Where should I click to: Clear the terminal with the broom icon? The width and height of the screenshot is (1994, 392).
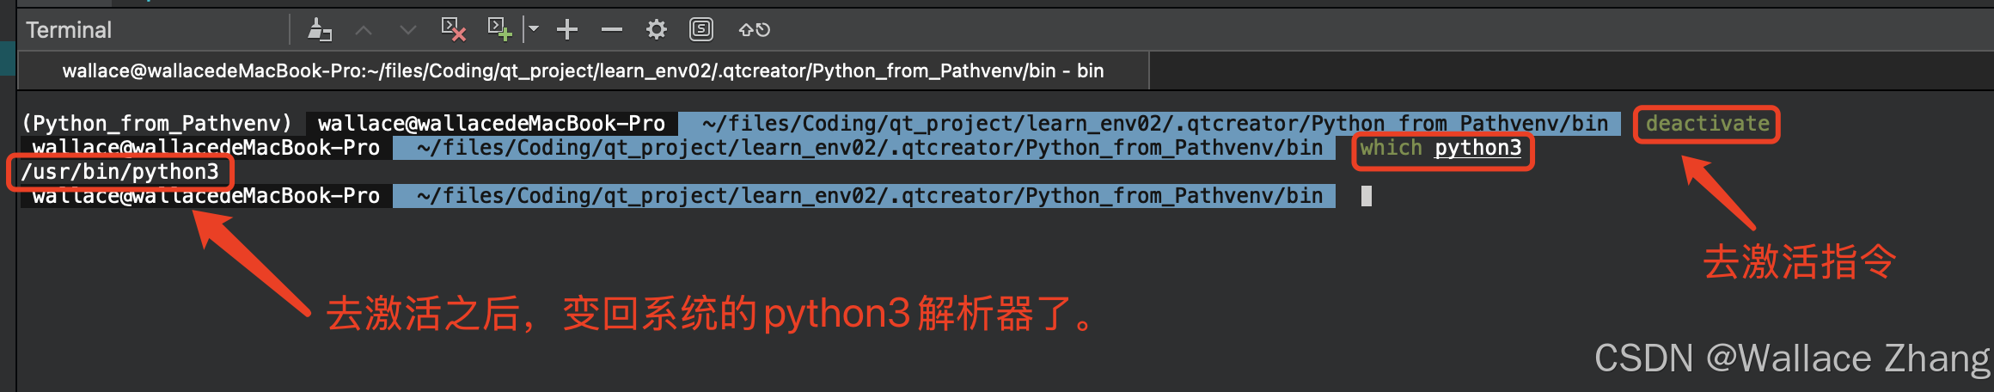point(320,30)
